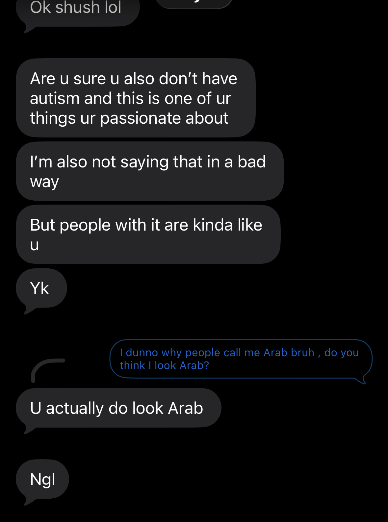388x522 pixels.
Task: Tap the partially visible bubble at top
Action: coord(194,3)
